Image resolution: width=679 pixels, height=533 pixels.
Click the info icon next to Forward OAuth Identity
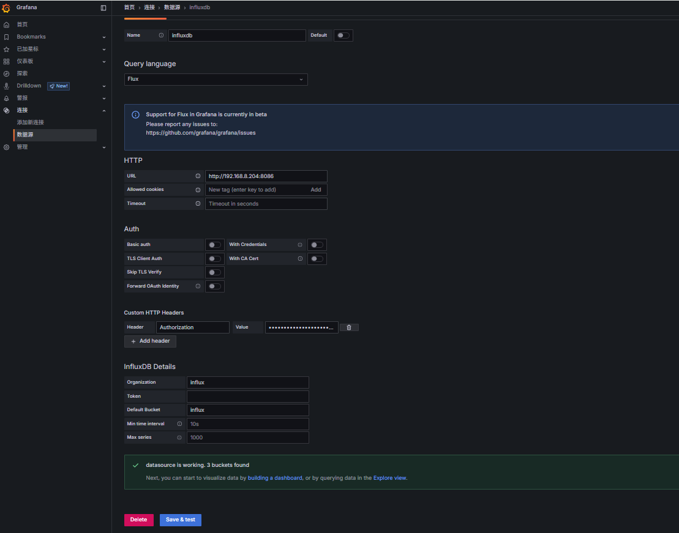[x=198, y=286]
